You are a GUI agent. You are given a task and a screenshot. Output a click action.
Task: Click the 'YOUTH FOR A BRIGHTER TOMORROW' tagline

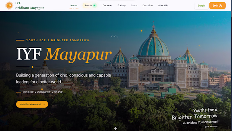click(58, 40)
